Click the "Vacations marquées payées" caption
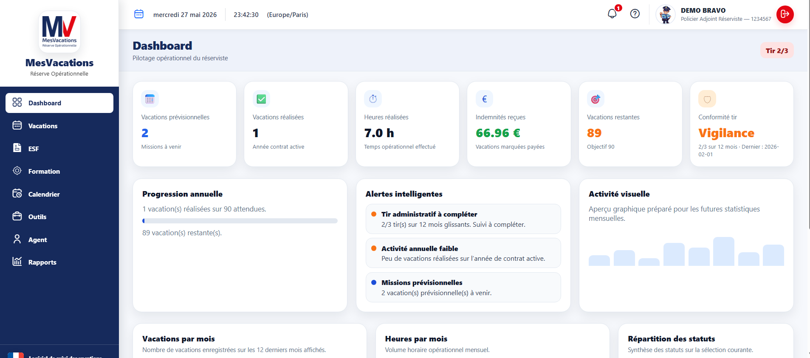 [510, 147]
